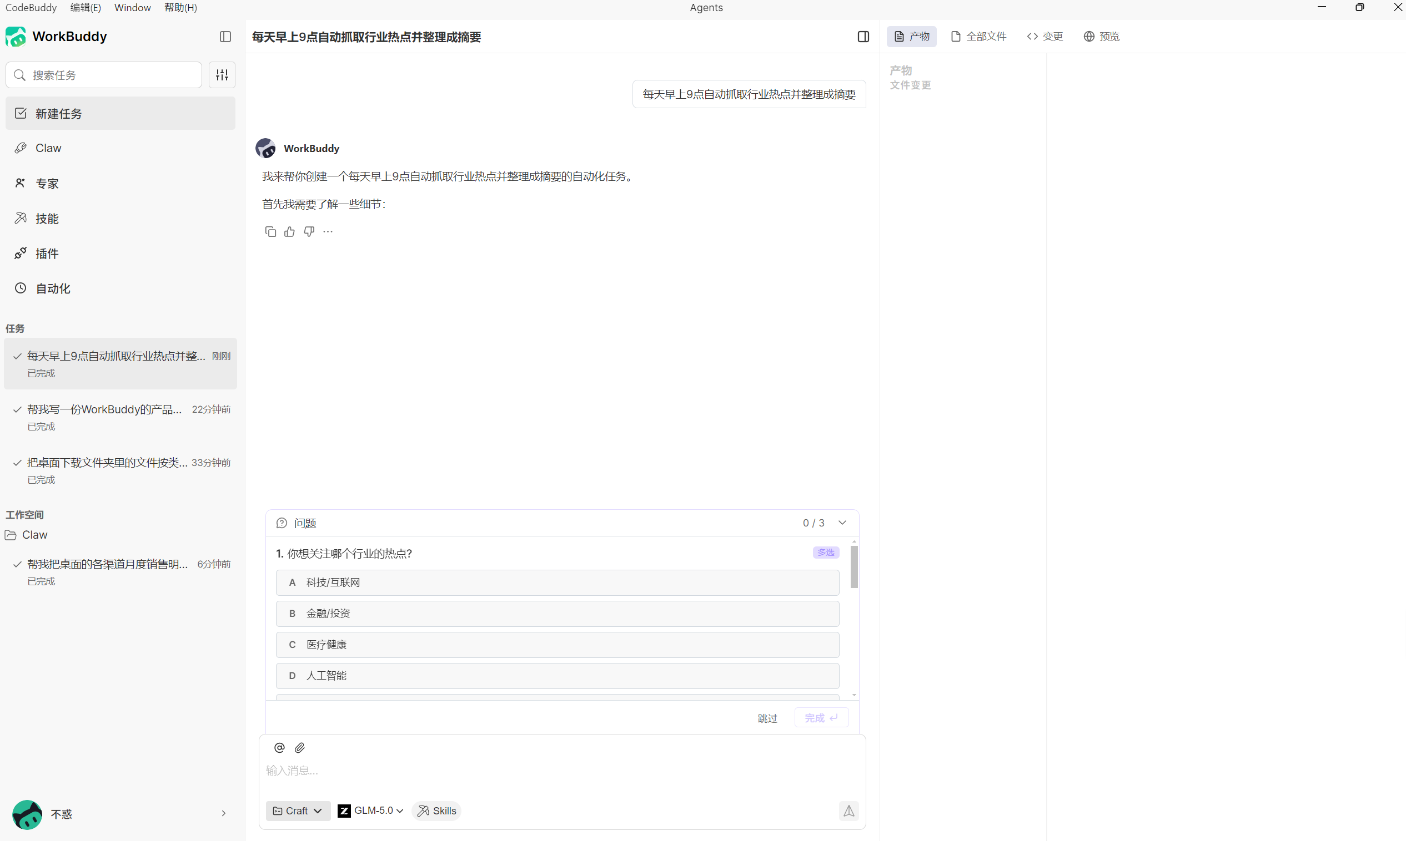Click the thumbs down icon
This screenshot has width=1406, height=841.
click(x=309, y=231)
